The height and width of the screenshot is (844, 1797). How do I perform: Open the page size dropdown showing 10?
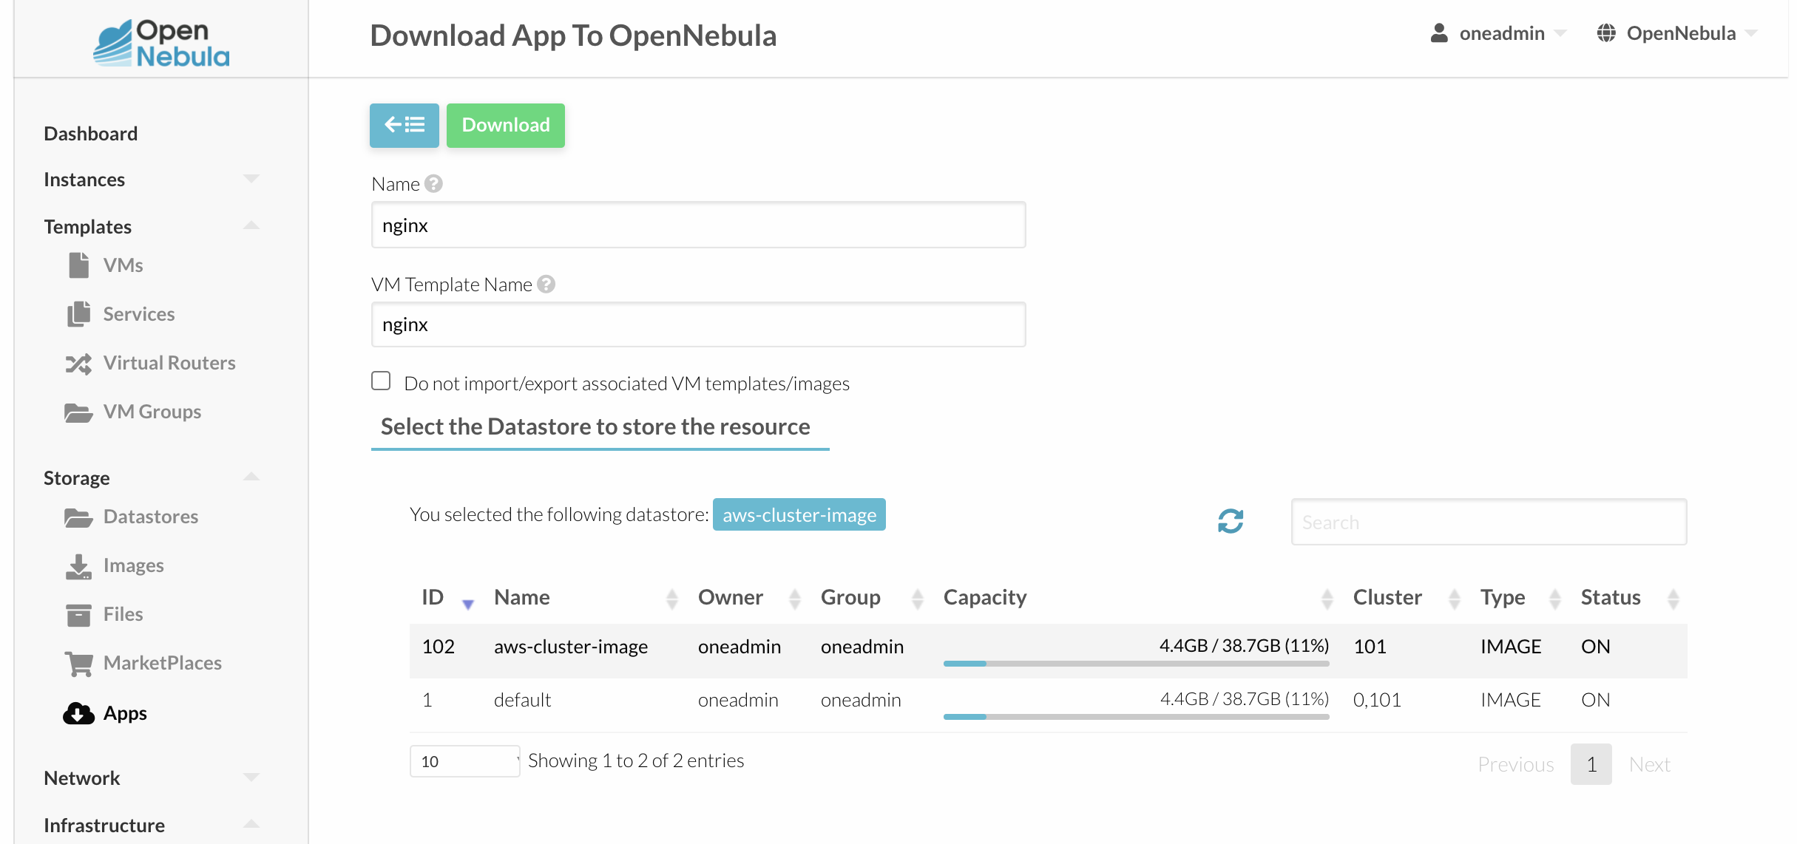[x=464, y=761]
